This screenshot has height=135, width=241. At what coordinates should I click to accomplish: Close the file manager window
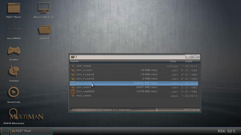coord(195,56)
